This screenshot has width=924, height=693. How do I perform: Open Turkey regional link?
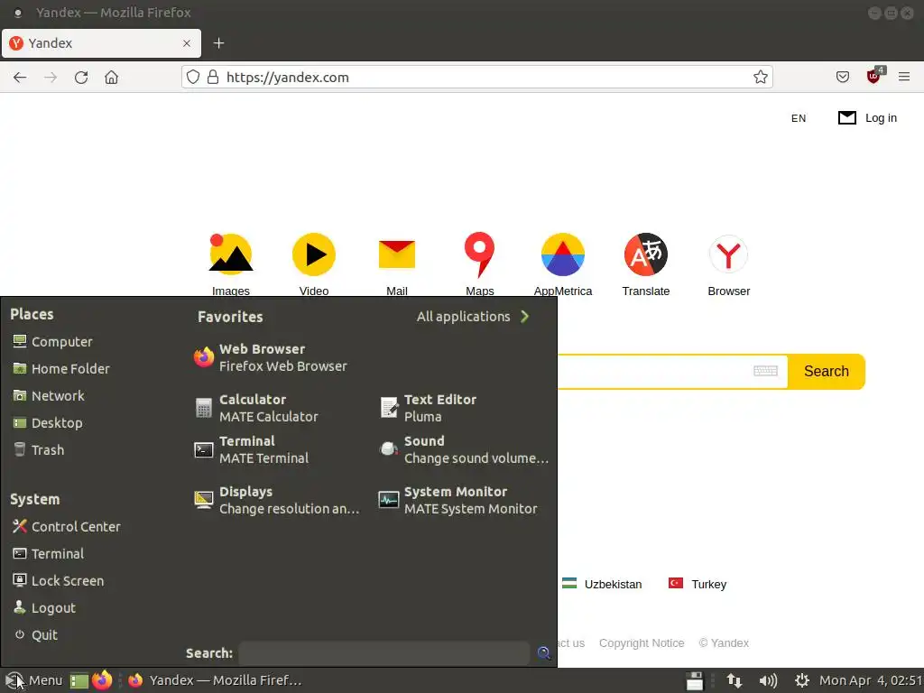698,584
